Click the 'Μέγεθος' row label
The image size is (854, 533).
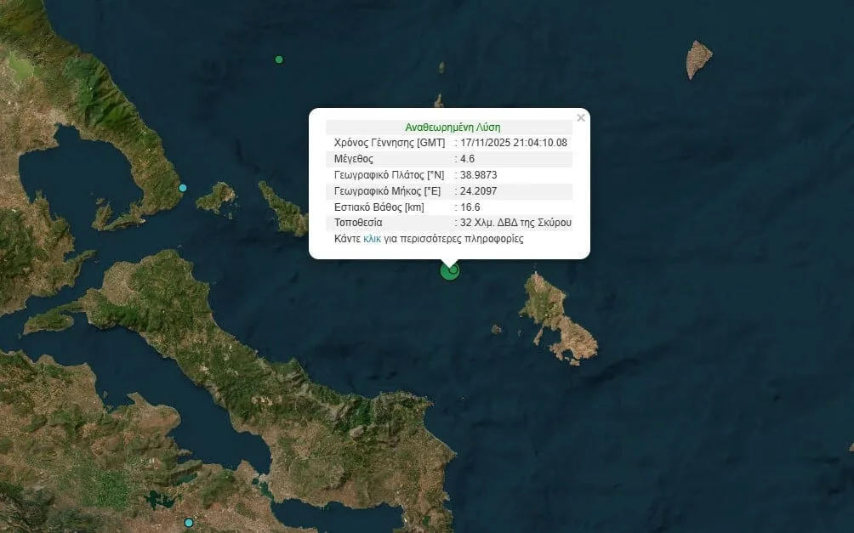point(354,159)
